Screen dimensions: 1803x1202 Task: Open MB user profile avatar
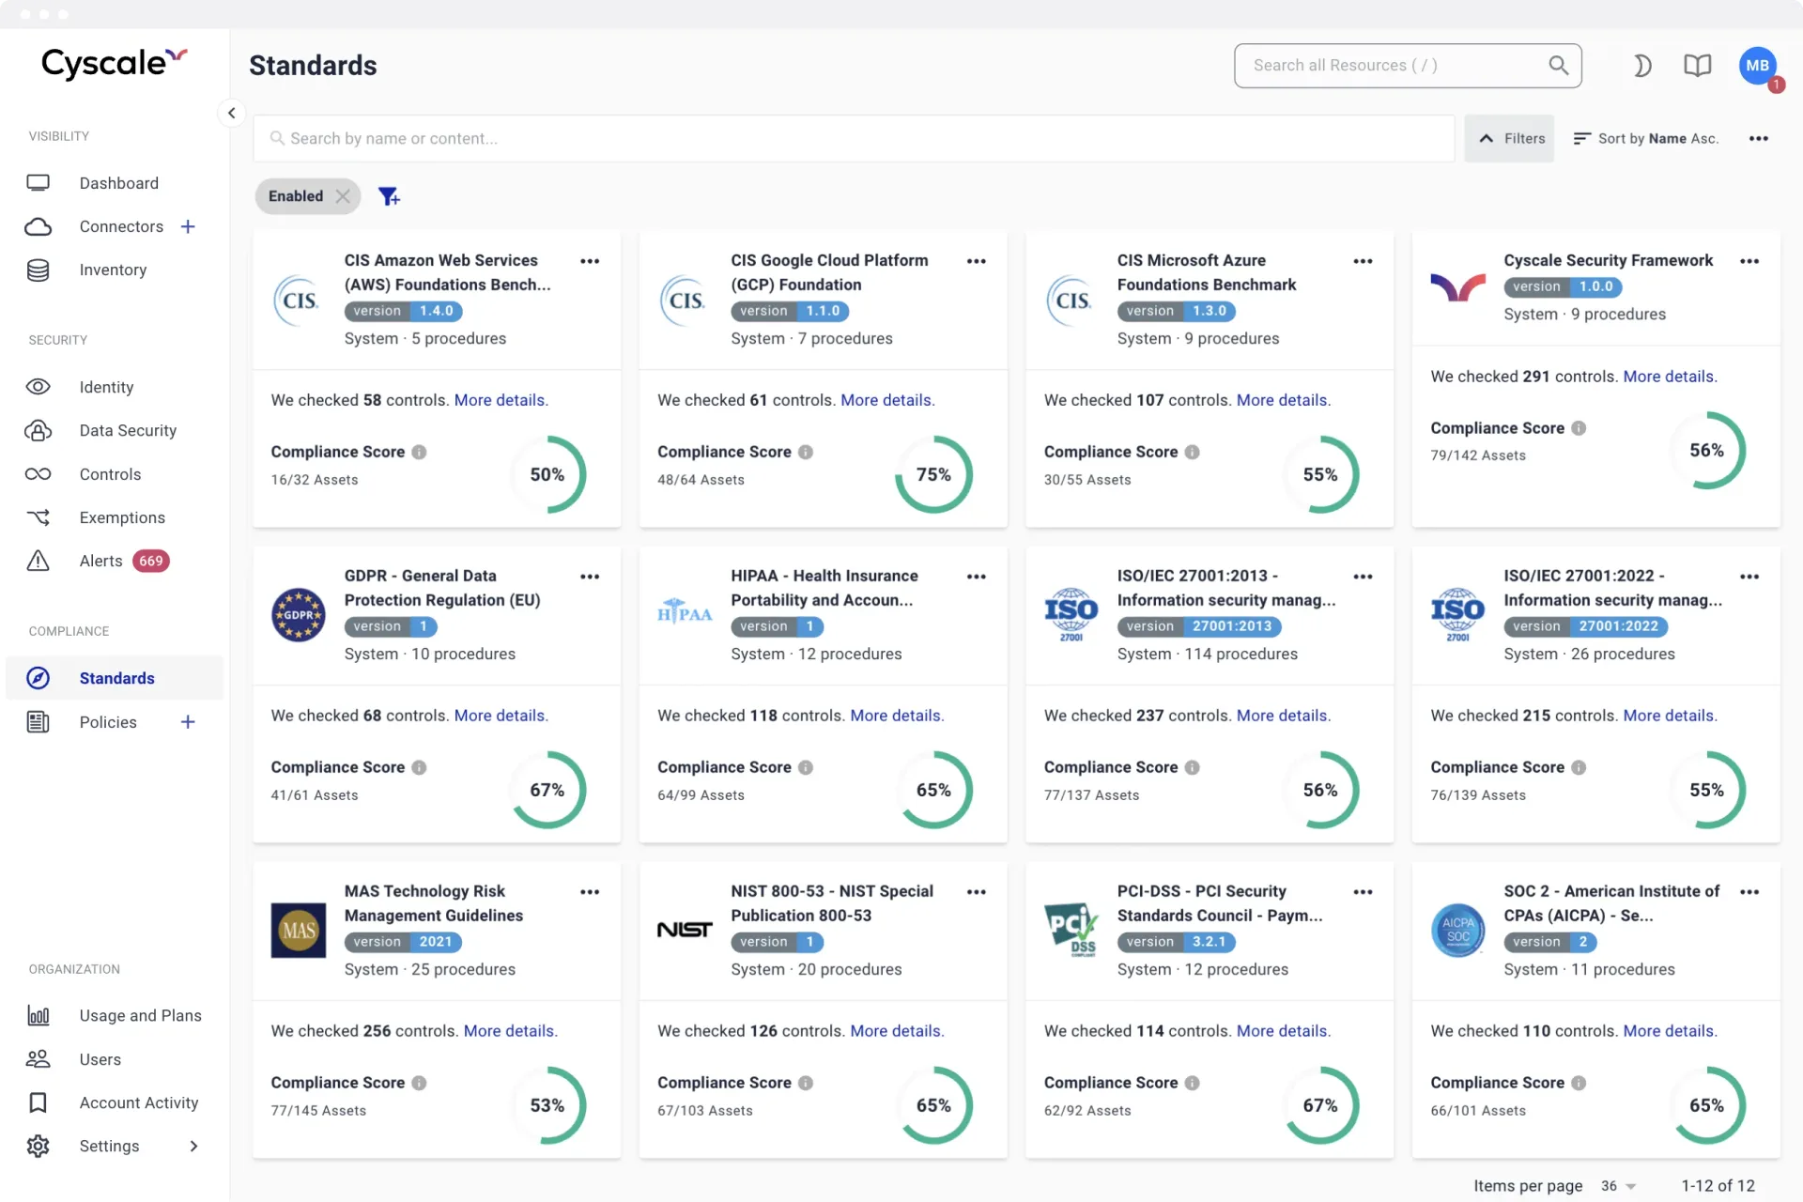[x=1758, y=66]
